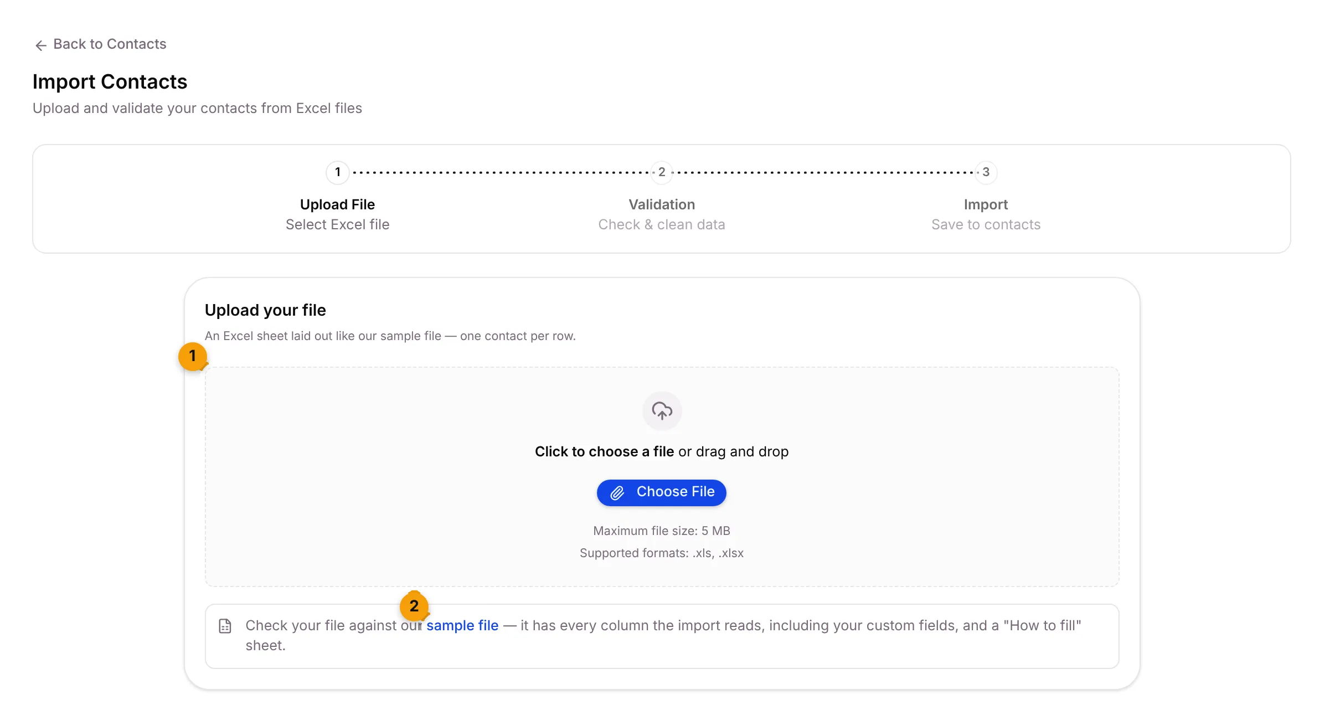This screenshot has height=710, width=1340.
Task: Click the document icon beside the sample file note
Action: point(225,626)
